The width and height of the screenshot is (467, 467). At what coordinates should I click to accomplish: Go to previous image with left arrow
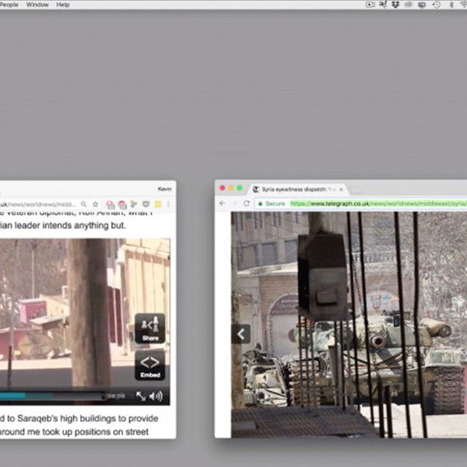(x=241, y=334)
